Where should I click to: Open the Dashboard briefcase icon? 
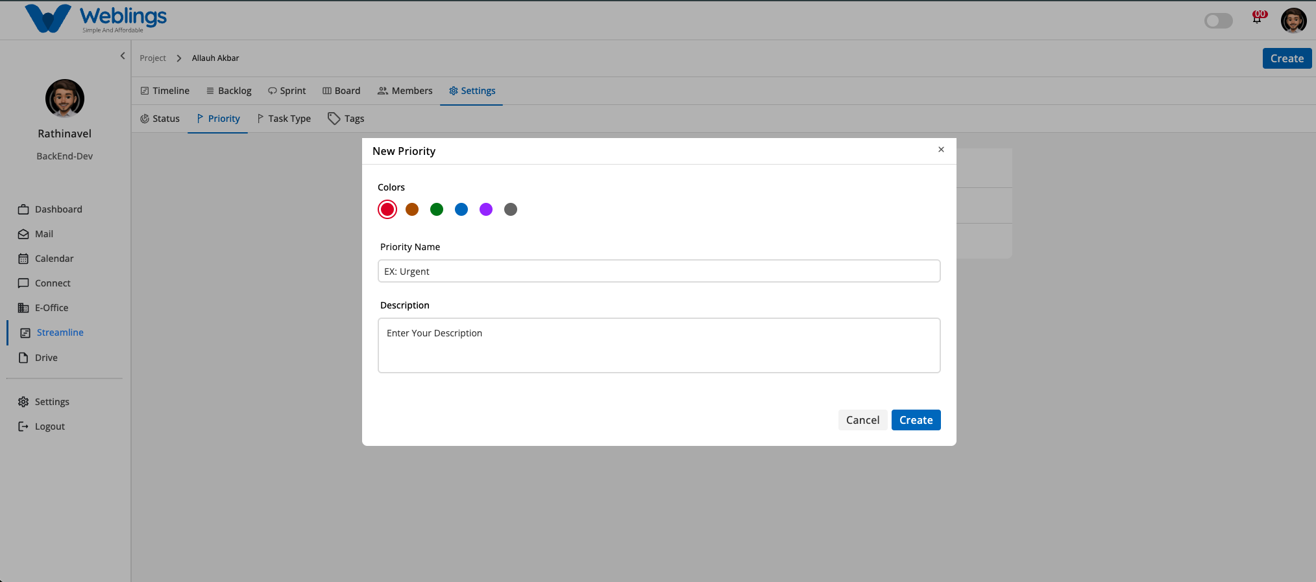[x=23, y=209]
